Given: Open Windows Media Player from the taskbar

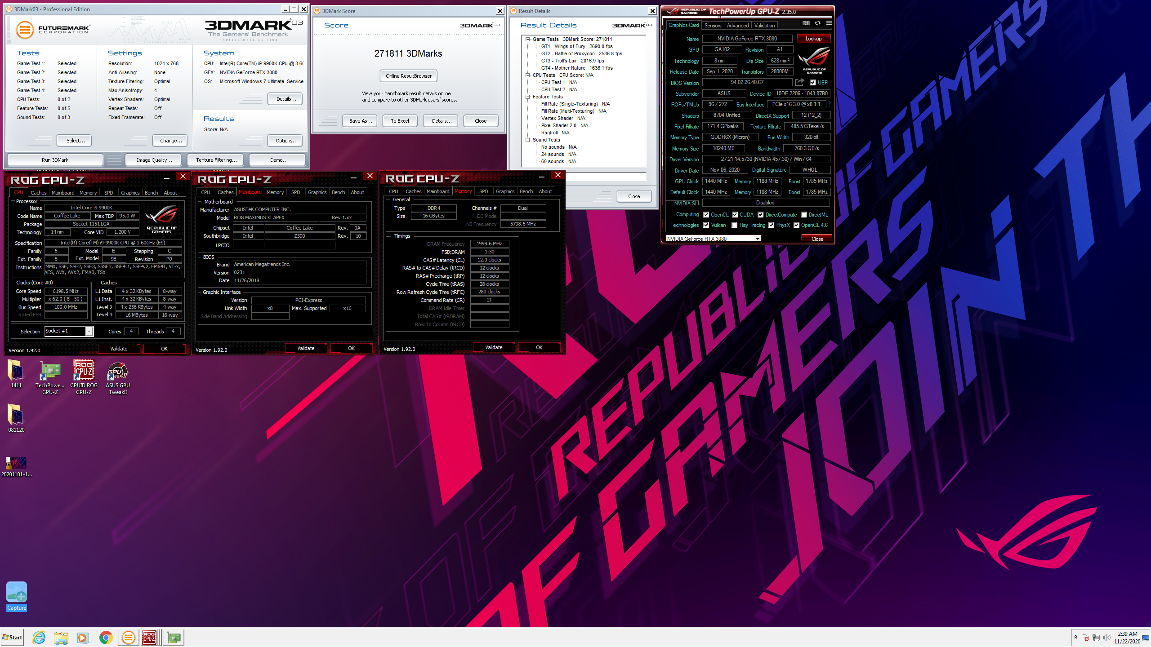Looking at the screenshot, I should point(83,637).
